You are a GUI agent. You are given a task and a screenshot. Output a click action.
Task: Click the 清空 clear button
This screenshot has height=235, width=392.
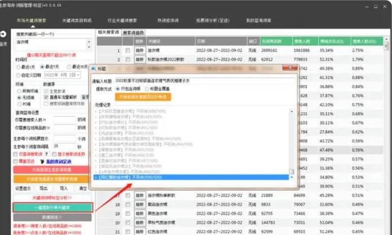(83, 189)
